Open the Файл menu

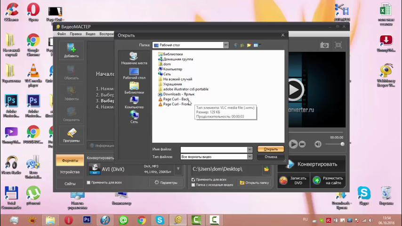point(61,34)
